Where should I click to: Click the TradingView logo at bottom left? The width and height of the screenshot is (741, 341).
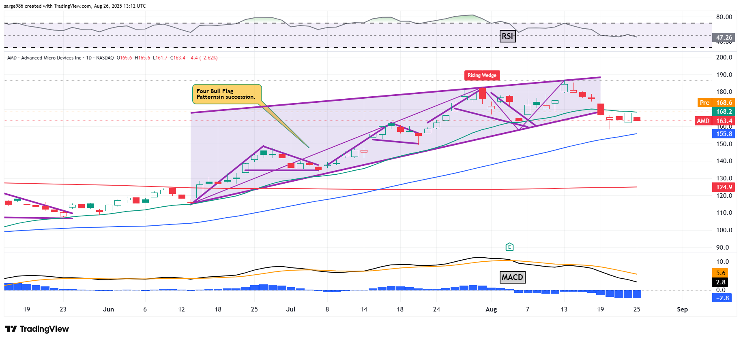click(x=37, y=329)
